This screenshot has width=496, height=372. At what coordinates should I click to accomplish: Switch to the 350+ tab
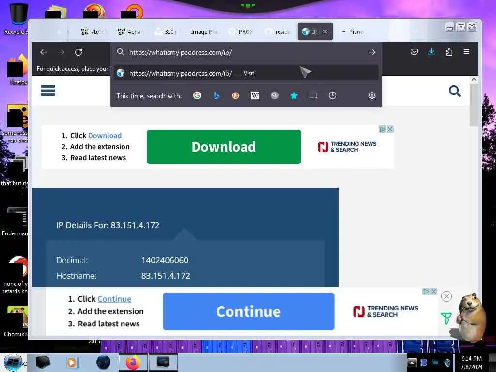pos(167,31)
